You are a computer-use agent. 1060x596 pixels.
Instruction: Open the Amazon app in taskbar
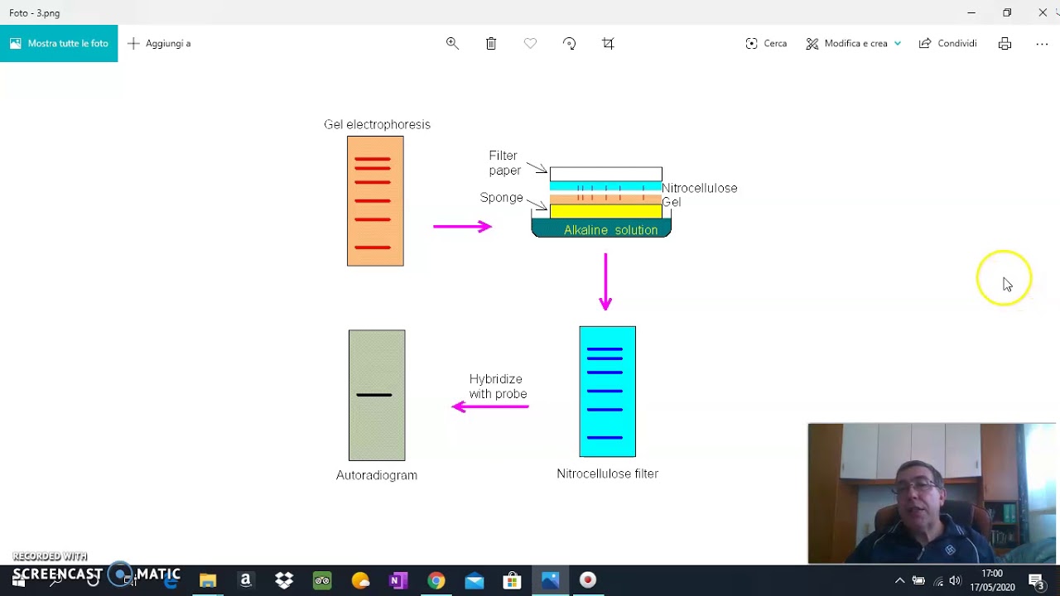coord(245,580)
